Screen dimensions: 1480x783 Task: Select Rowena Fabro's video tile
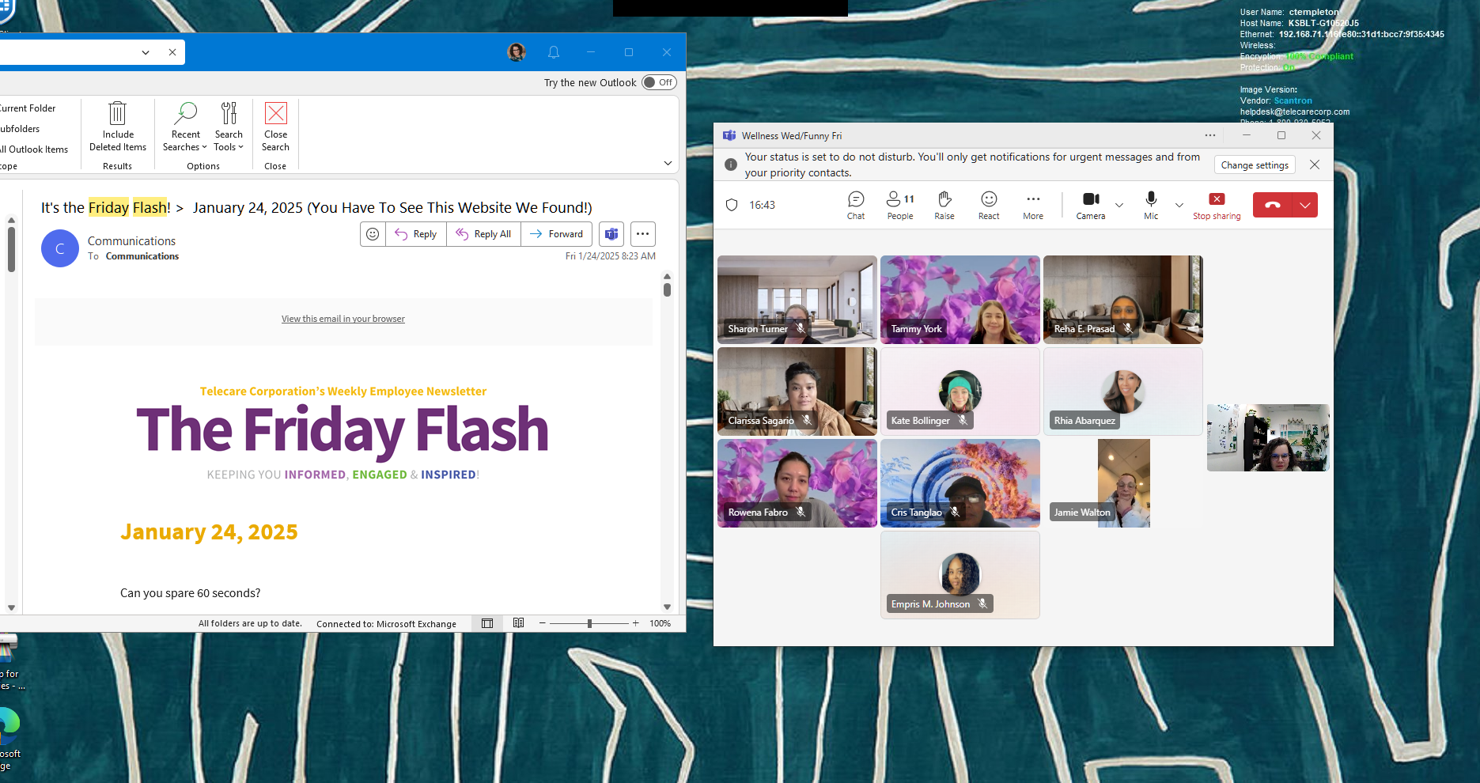click(797, 483)
